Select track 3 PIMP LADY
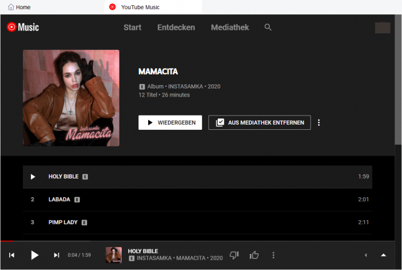 (198, 222)
